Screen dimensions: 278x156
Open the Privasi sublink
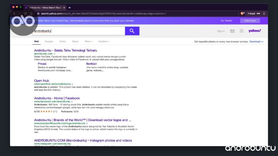tap(42, 64)
